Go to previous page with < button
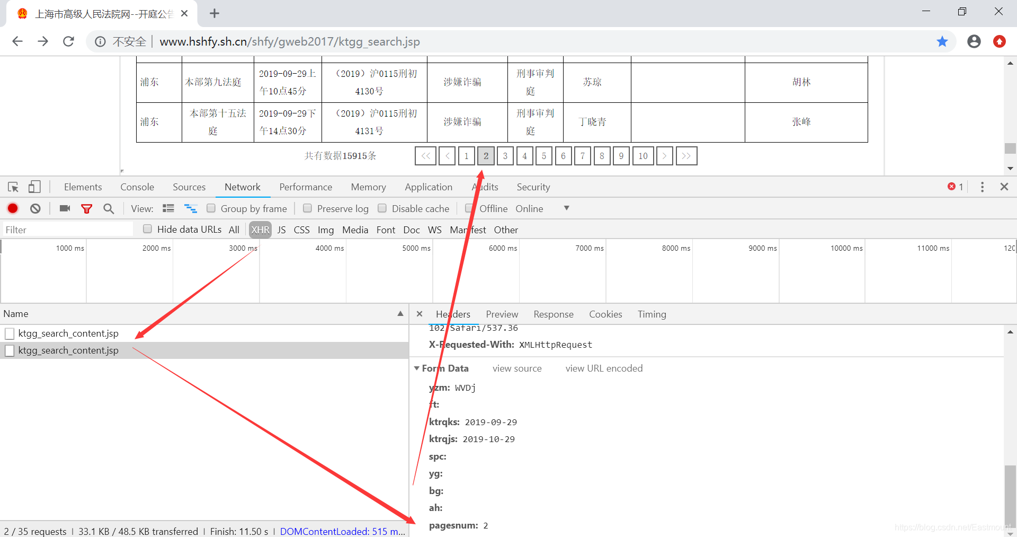This screenshot has height=537, width=1017. click(447, 156)
